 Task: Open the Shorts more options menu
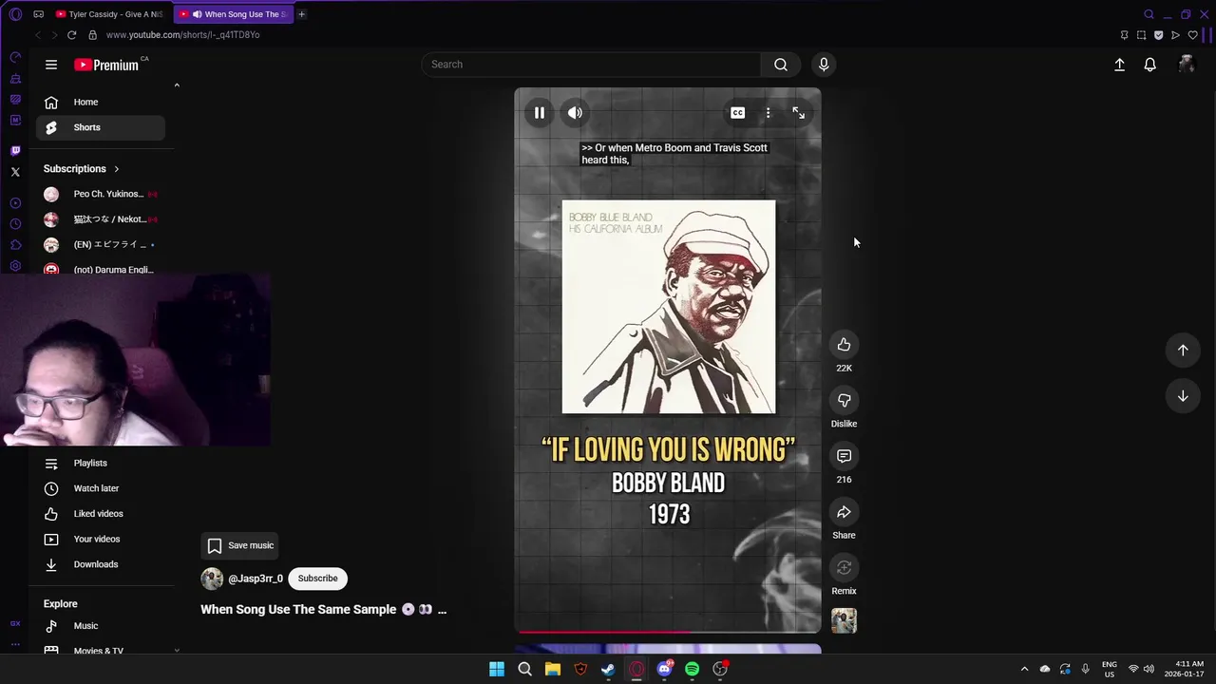click(768, 113)
